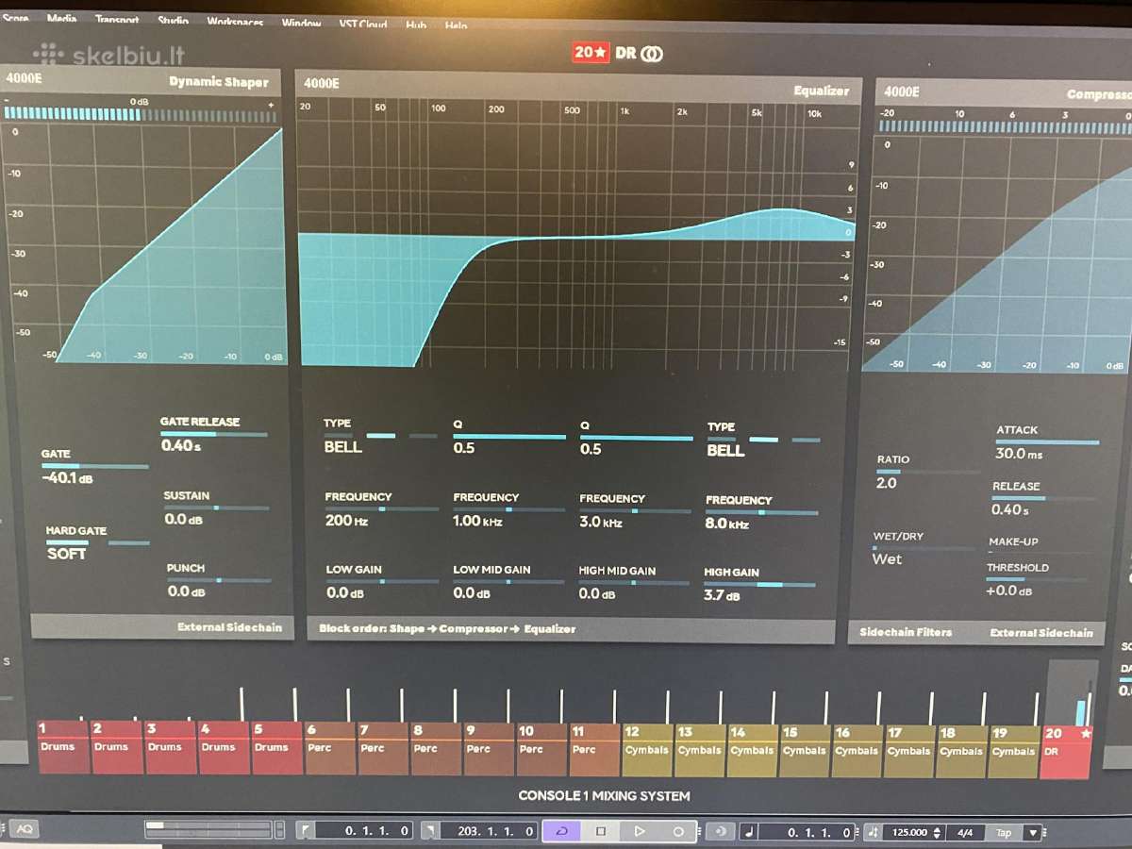Viewport: 1132px width, 849px height.
Task: Select channel 12 Cymbals in the strip
Action: tap(647, 751)
